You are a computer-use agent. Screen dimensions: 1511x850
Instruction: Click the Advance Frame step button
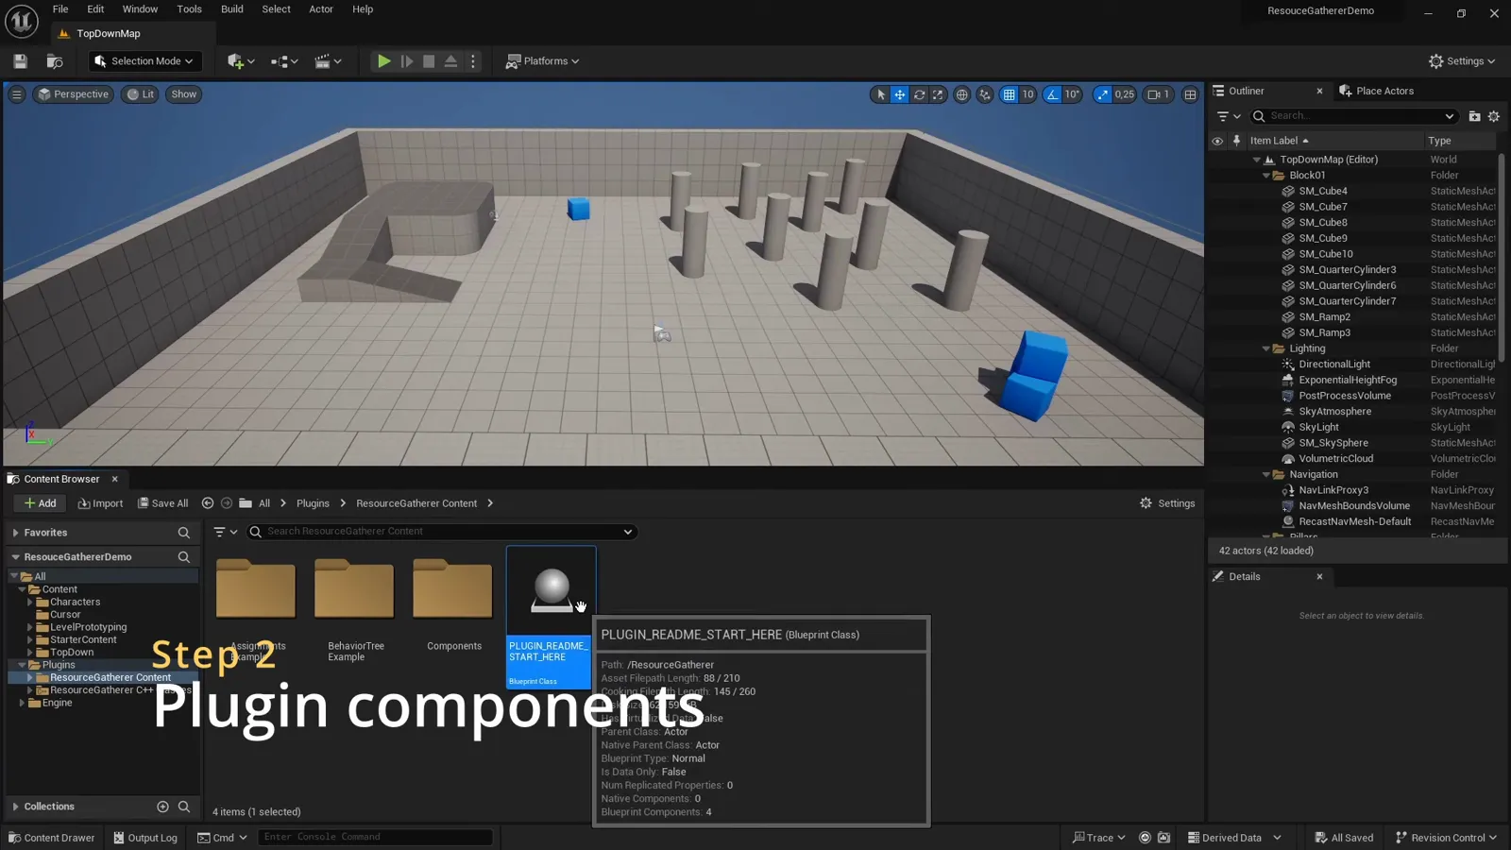pyautogui.click(x=407, y=61)
